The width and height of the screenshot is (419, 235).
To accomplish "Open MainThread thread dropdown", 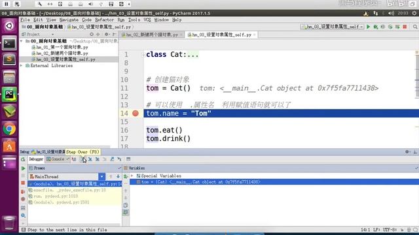I will point(102,176).
